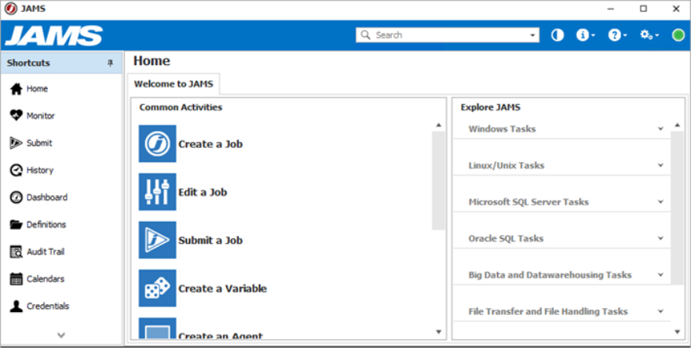Click the Submit a Job tile icon
This screenshot has width=691, height=348.
(x=157, y=240)
